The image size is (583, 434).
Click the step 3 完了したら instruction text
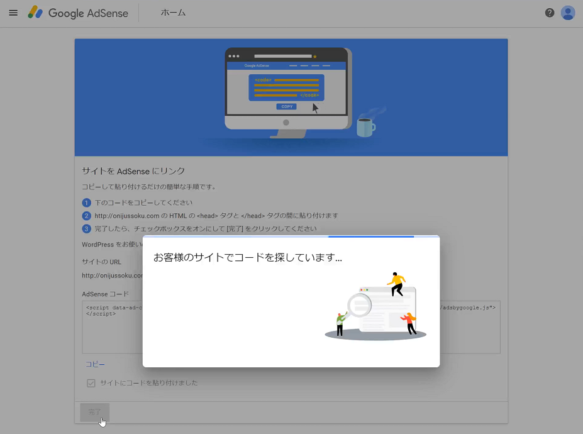click(x=206, y=229)
